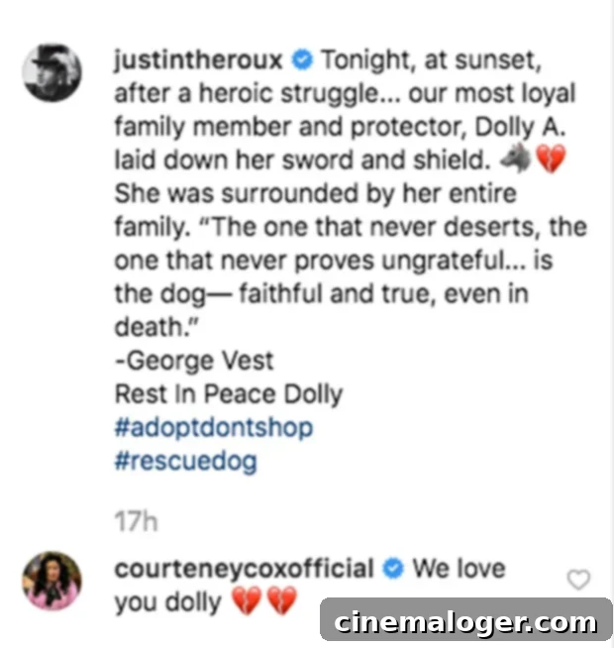Open the justintheroux username link

click(198, 60)
